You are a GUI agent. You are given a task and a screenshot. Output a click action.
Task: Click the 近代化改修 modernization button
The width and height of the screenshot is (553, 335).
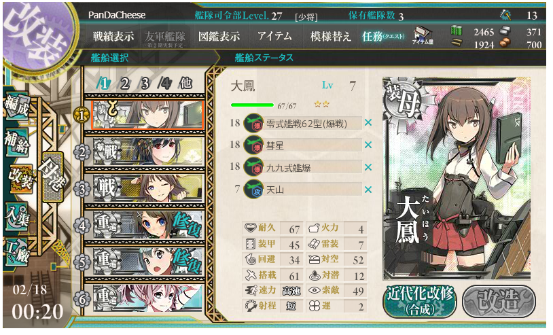pos(420,301)
